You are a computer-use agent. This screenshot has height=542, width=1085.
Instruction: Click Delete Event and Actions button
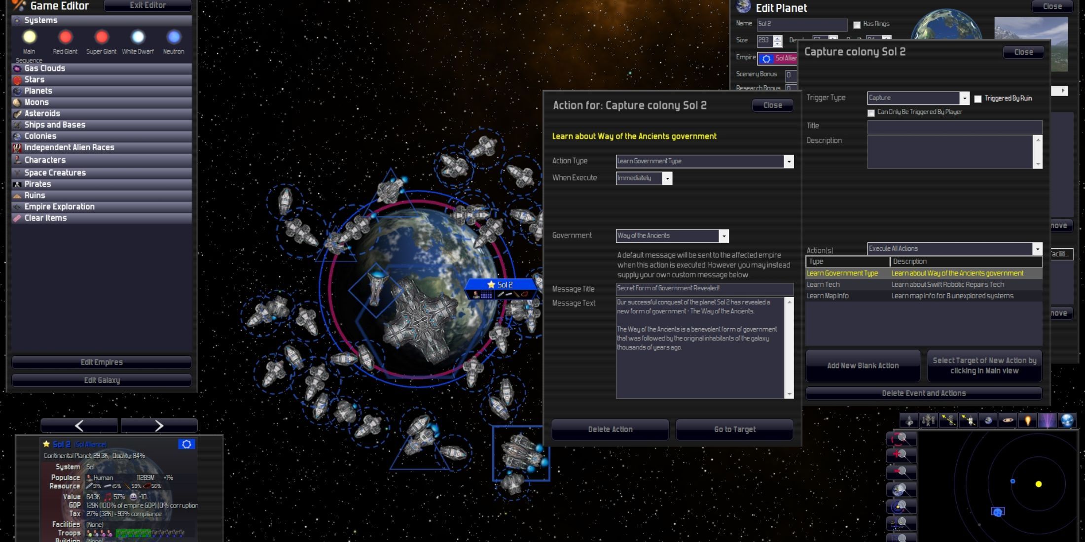click(924, 393)
